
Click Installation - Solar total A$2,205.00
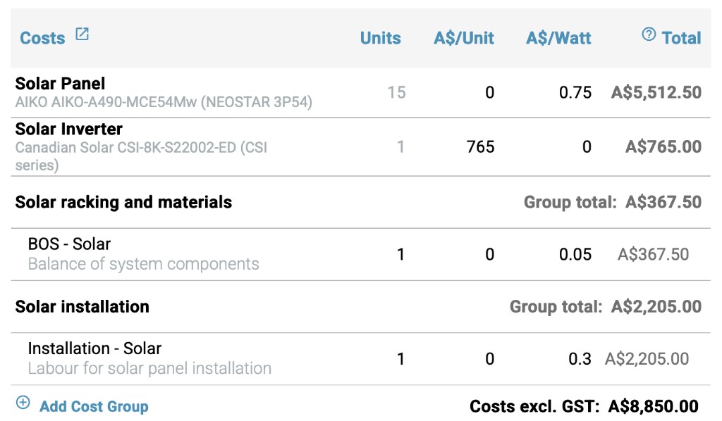coord(647,359)
